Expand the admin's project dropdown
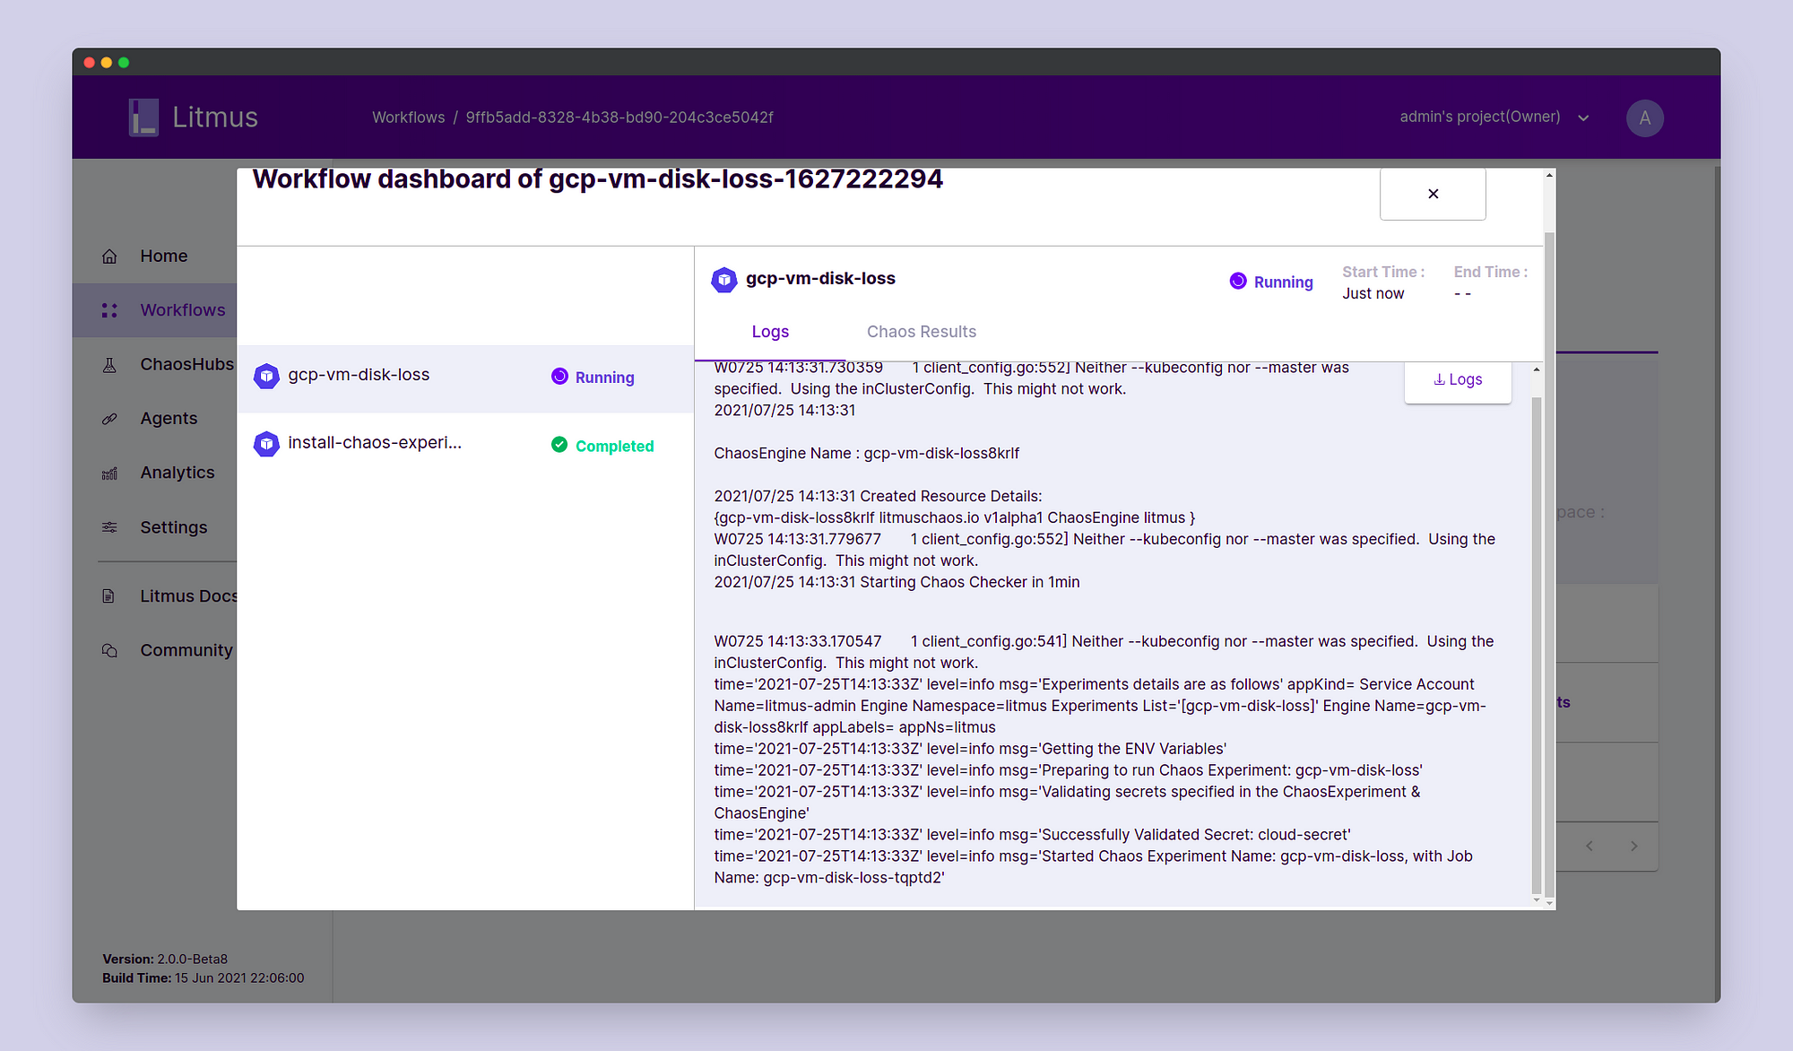1793x1051 pixels. tap(1583, 117)
